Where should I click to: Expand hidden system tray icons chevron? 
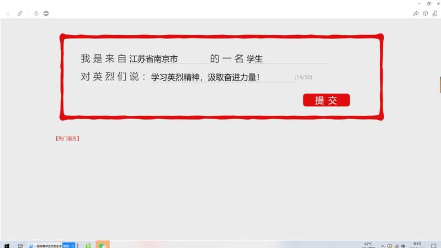click(382, 246)
